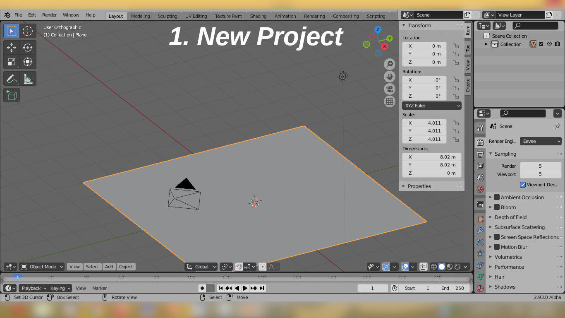
Task: Select the Transform tool
Action: (28, 62)
